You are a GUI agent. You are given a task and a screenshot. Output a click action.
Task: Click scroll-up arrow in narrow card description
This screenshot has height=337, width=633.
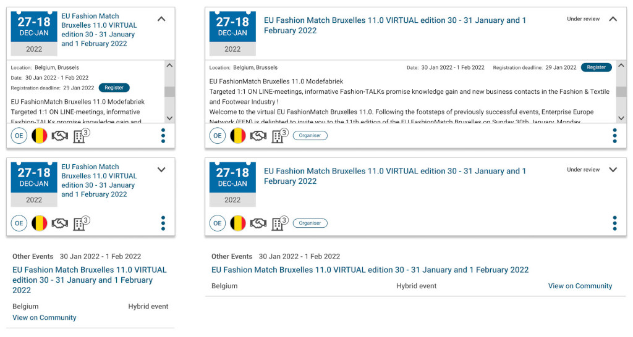click(169, 65)
